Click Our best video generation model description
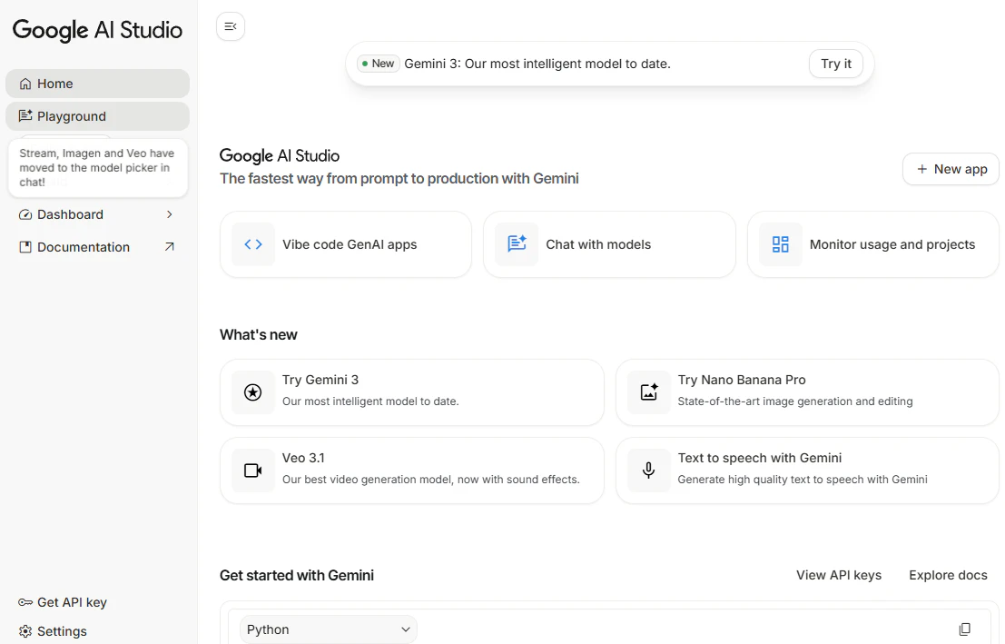This screenshot has height=644, width=1005. [430, 480]
